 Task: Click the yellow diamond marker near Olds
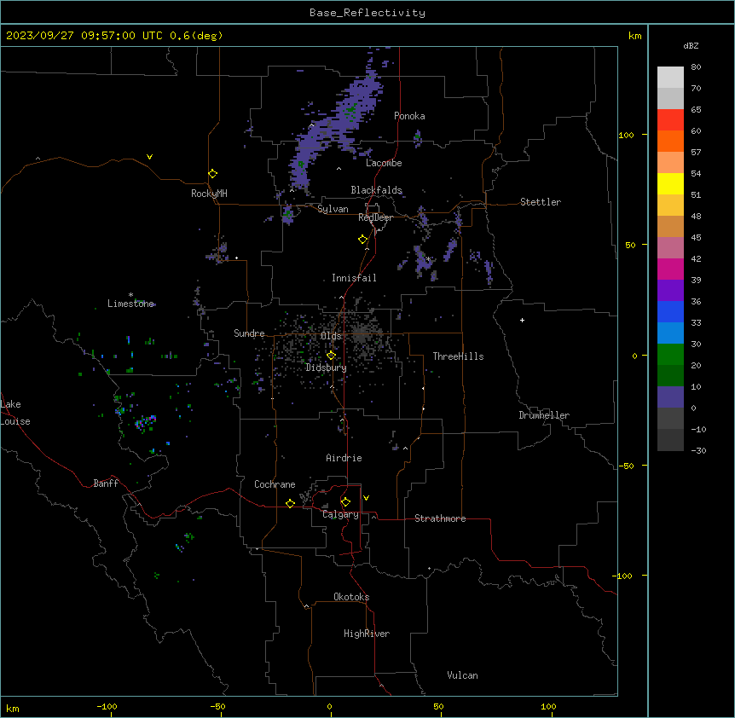(331, 356)
